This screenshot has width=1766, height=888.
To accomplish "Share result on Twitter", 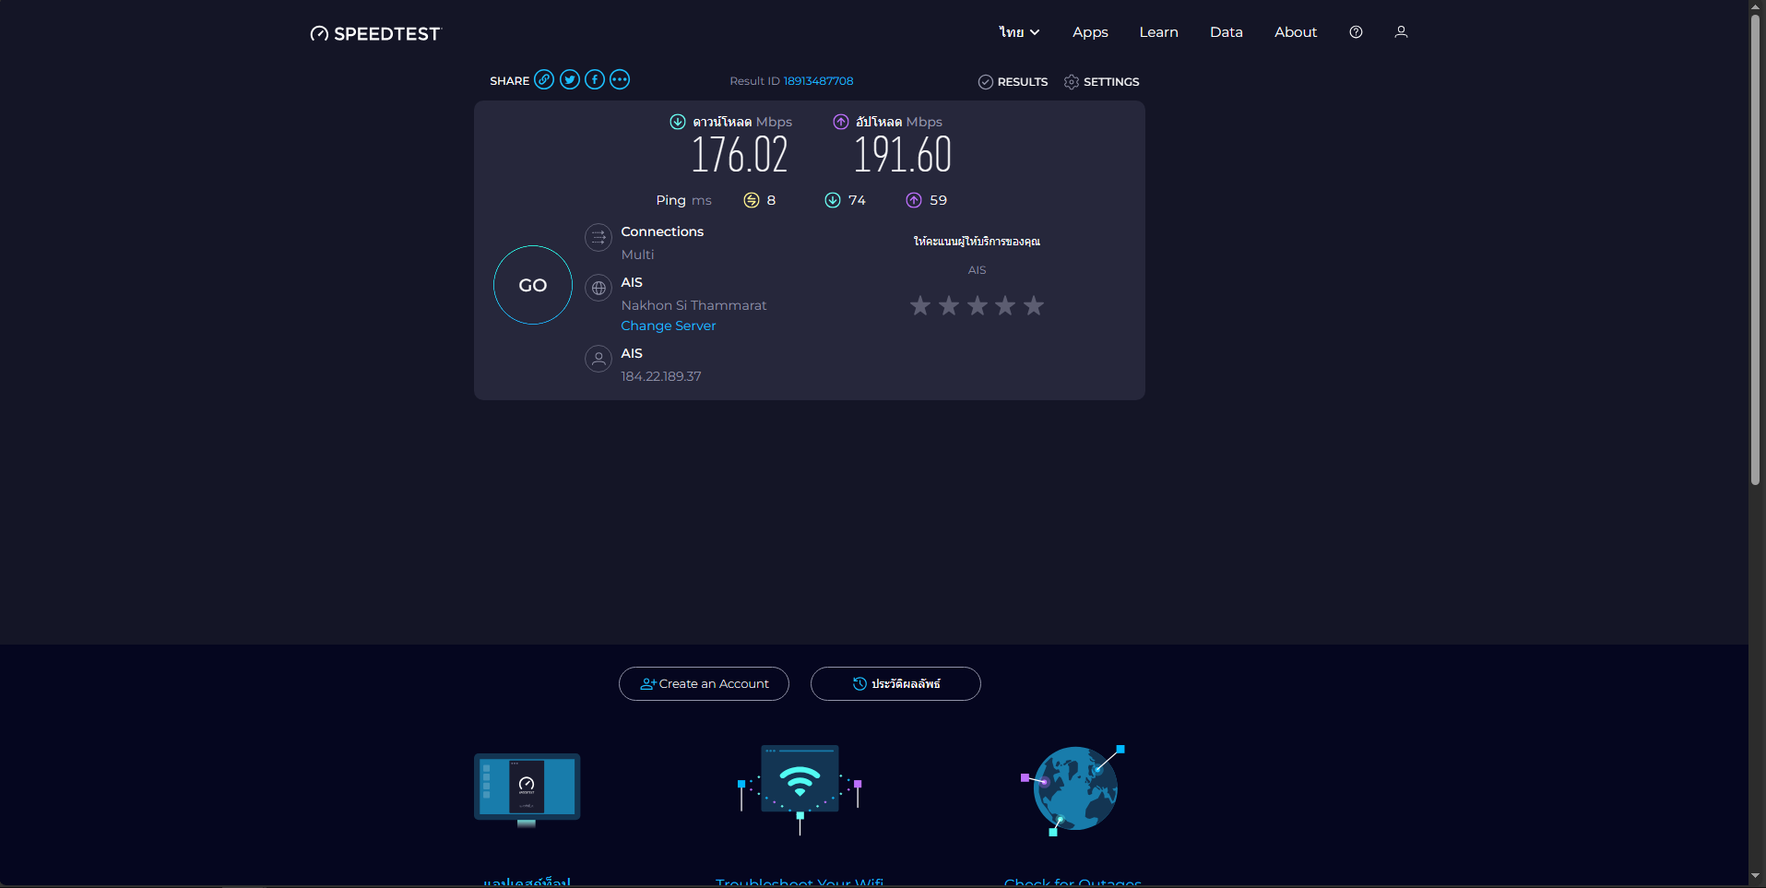I will tap(570, 80).
